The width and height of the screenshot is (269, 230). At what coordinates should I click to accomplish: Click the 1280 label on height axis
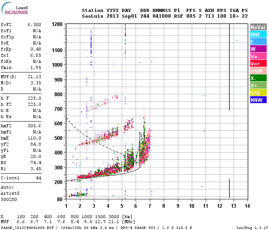click(x=57, y=24)
